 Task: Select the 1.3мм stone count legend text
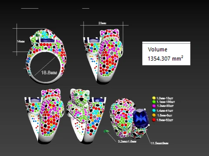click(x=165, y=106)
